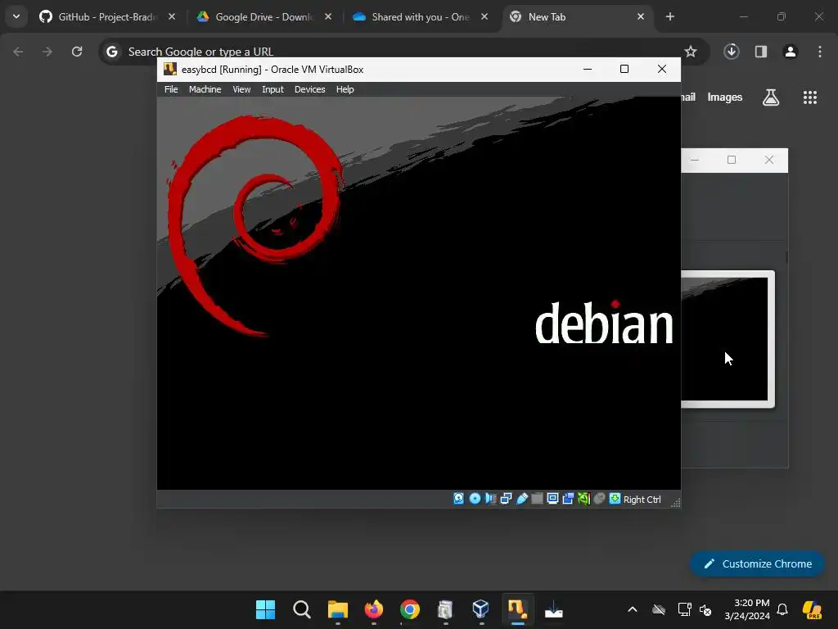The height and width of the screenshot is (629, 838).
Task: Click the VirtualBox window title bar icon
Action: click(x=170, y=69)
